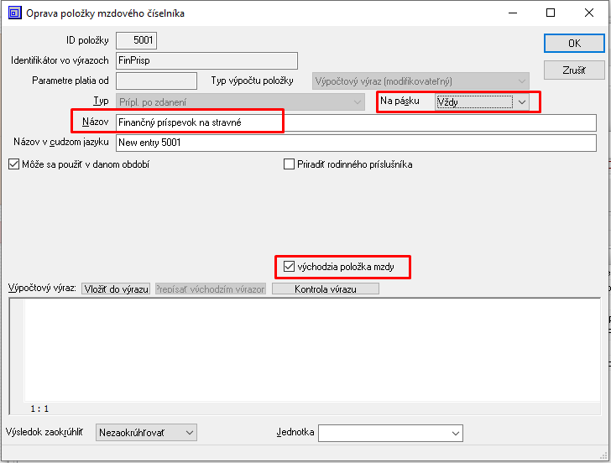Click the ID položky field
Image resolution: width=611 pixels, height=463 pixels.
pos(136,40)
